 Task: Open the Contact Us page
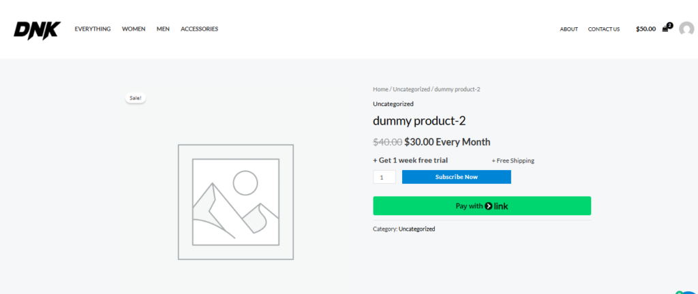click(604, 29)
